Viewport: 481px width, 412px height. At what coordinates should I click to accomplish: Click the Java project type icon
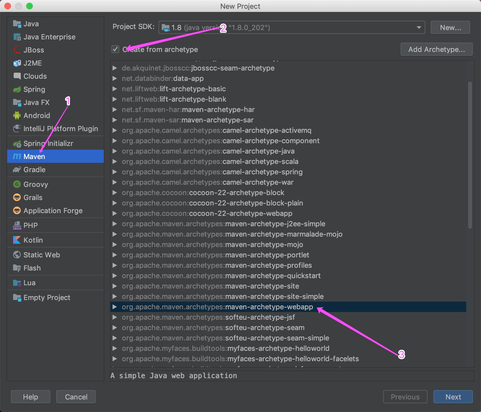(17, 24)
